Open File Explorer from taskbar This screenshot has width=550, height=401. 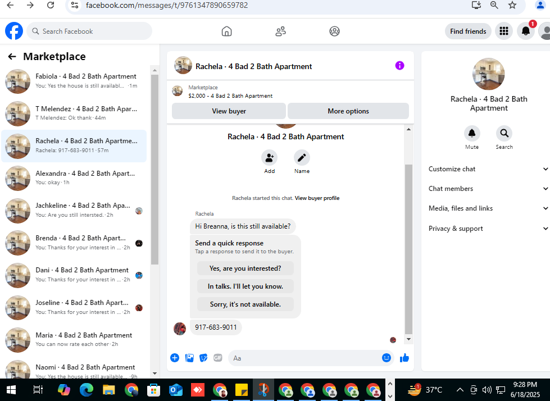click(x=109, y=390)
